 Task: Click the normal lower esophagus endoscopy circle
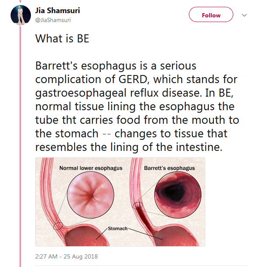pos(90,196)
